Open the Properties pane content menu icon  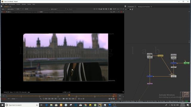tap(125, 7)
